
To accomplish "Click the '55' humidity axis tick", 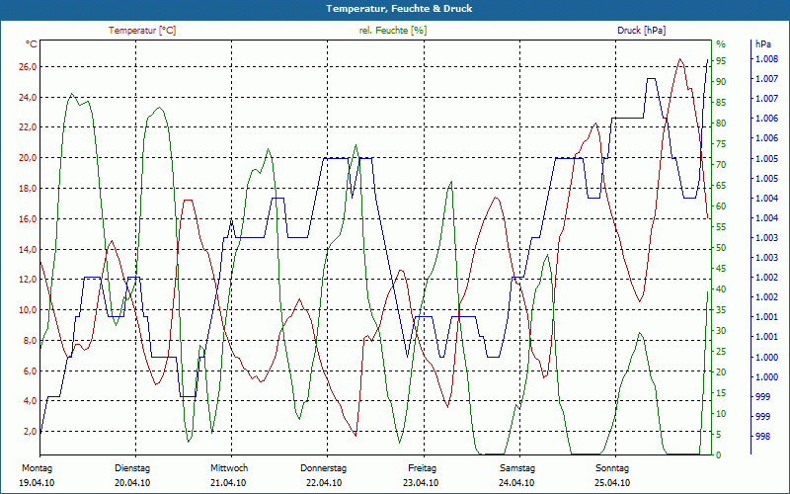I will (721, 227).
